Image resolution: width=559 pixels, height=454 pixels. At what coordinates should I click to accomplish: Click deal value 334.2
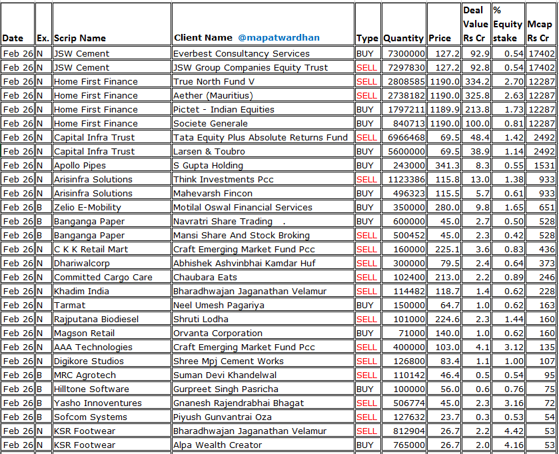tap(476, 81)
